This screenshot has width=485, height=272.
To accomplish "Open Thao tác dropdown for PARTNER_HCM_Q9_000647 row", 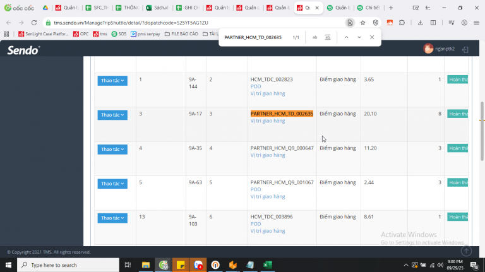I will tap(112, 149).
